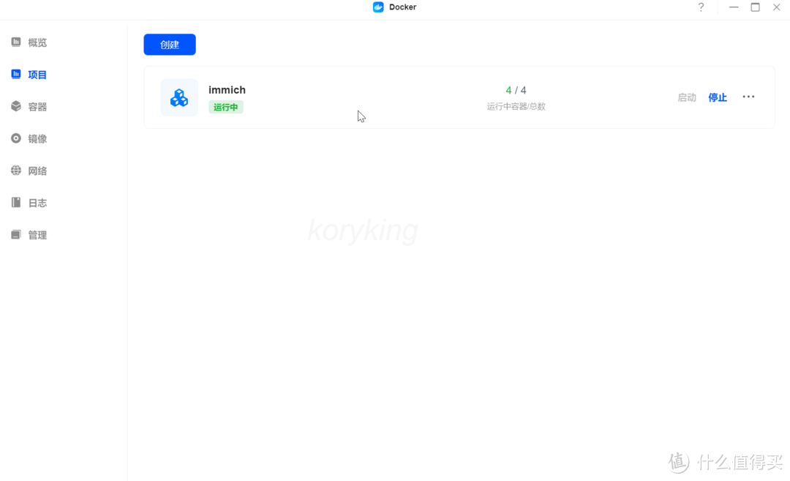790x481 pixels.
Task: Click the green 运行中 status badge
Action: pos(225,108)
